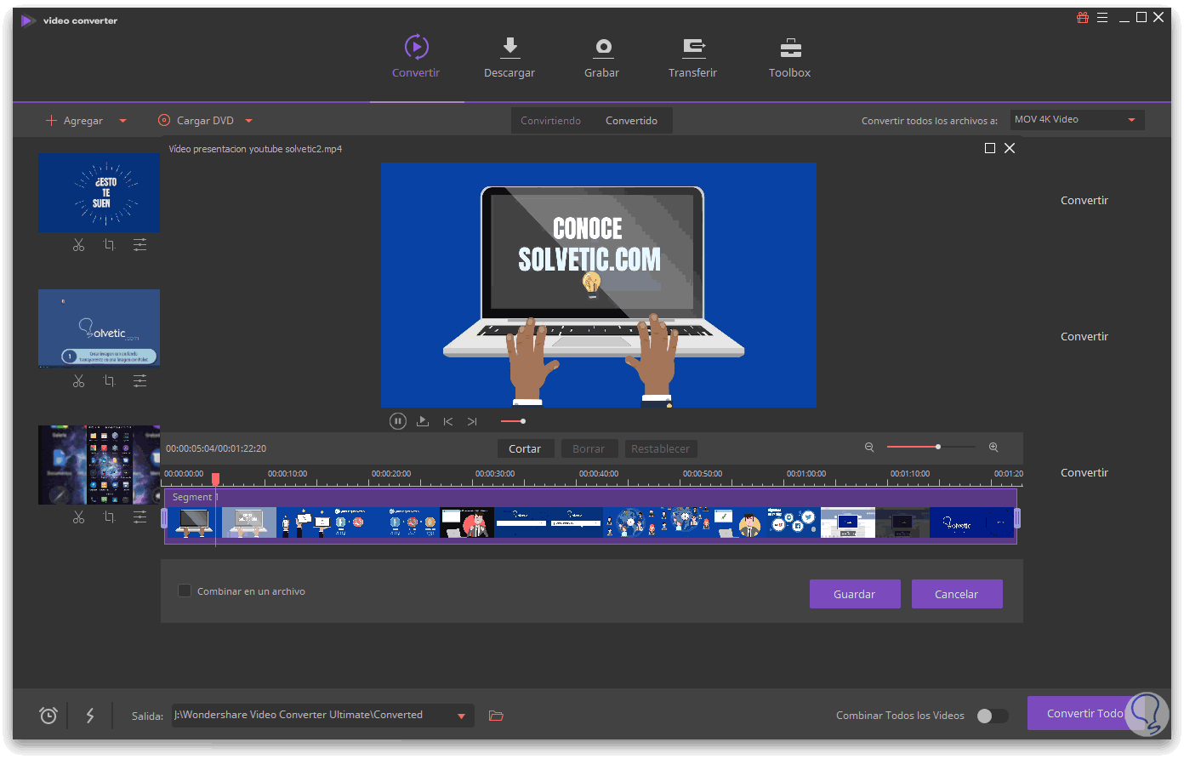1184x759 pixels.
Task: Click 00:00:30:00 mark on the timeline ruler
Action: pyautogui.click(x=494, y=474)
